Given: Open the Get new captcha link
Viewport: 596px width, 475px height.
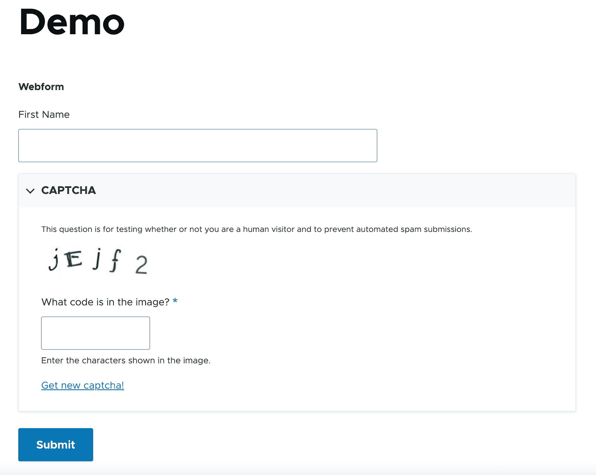Looking at the screenshot, I should (82, 385).
